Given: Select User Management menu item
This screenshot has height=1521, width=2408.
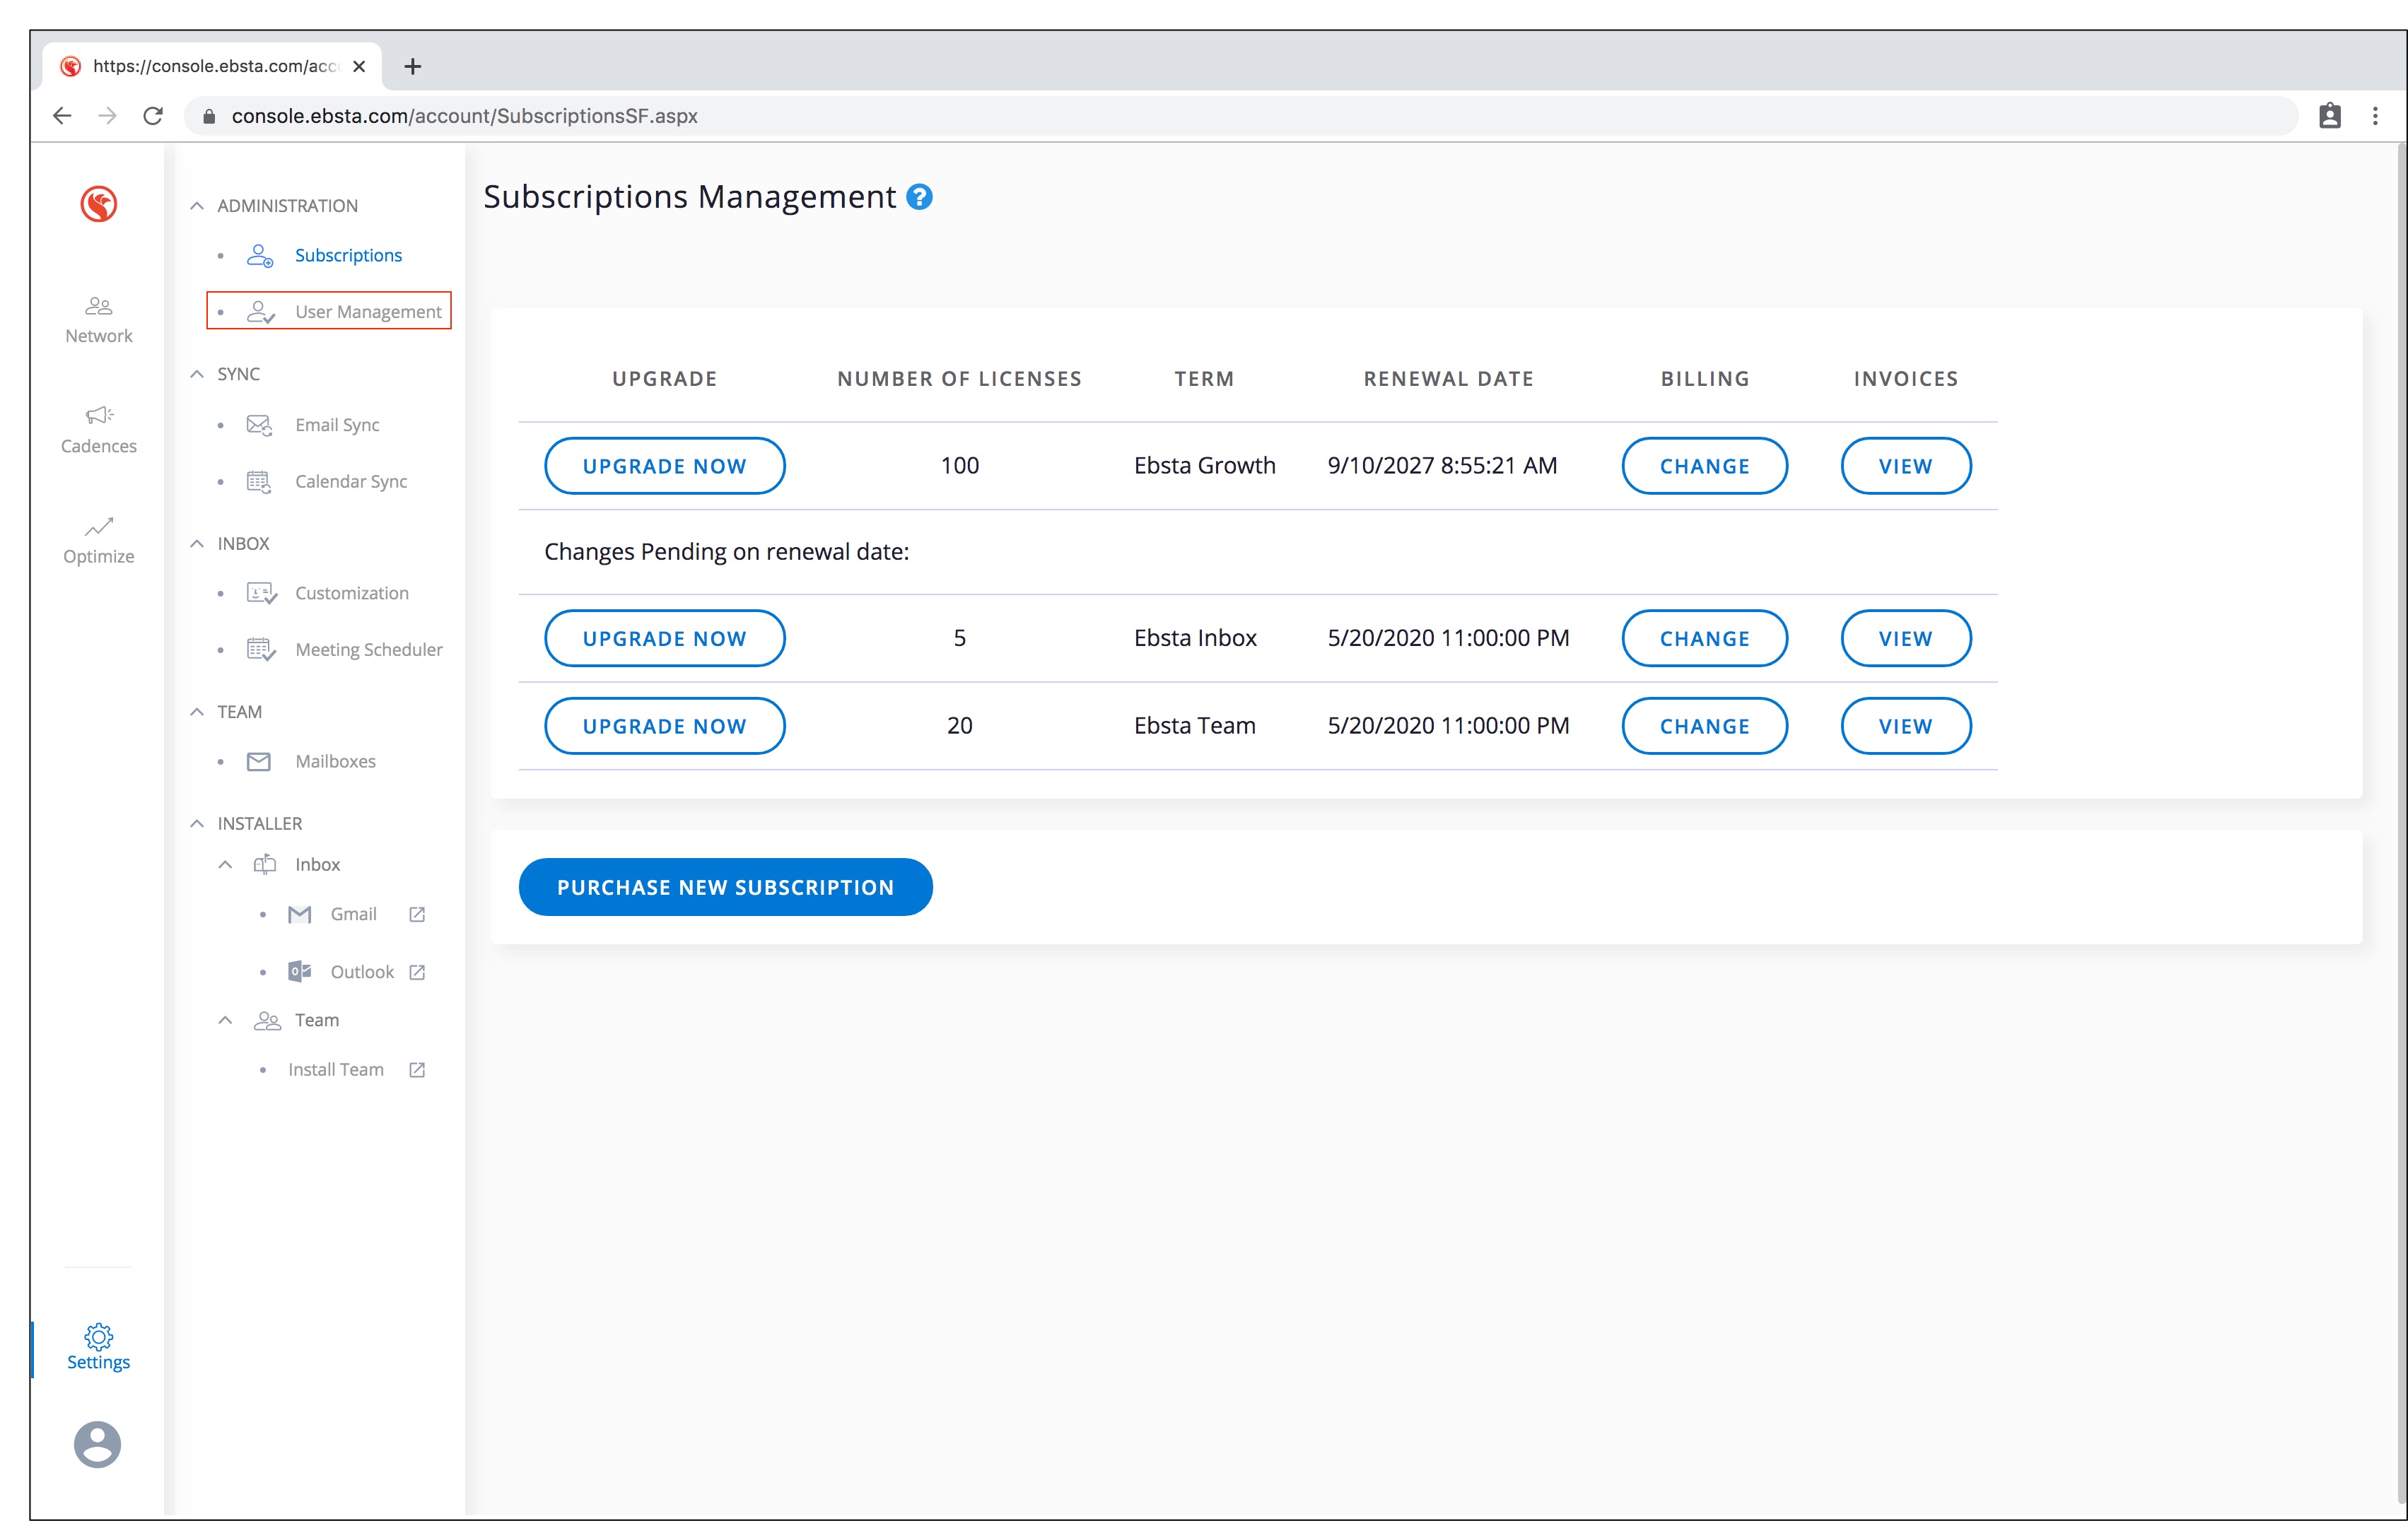Looking at the screenshot, I should click(x=367, y=312).
